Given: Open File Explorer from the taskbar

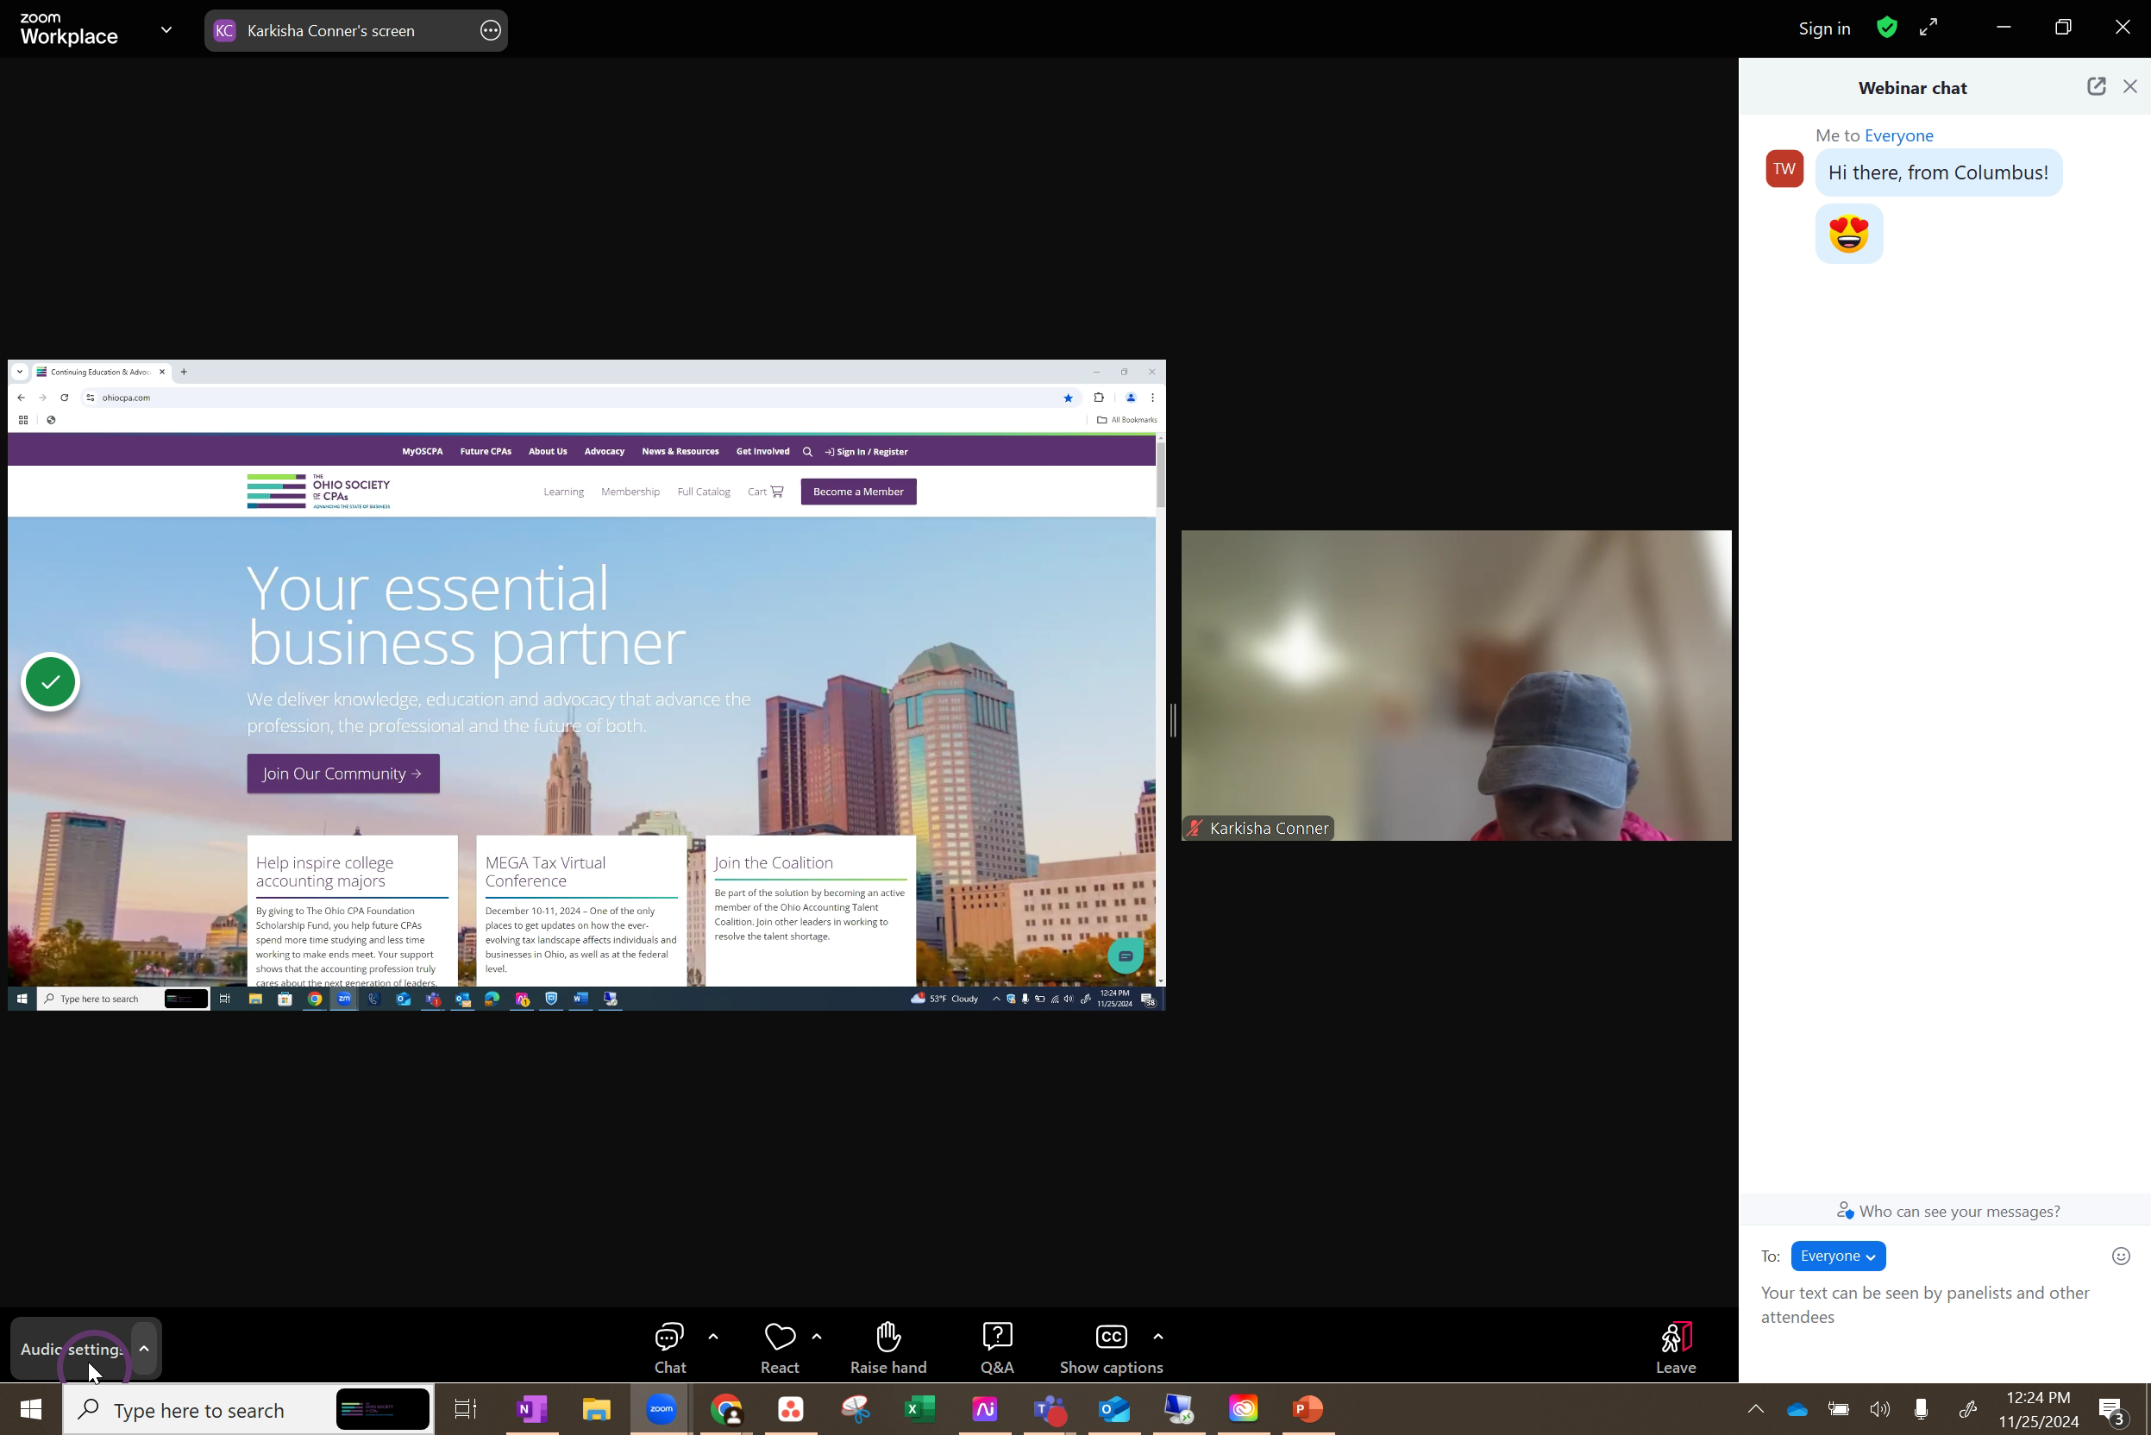Looking at the screenshot, I should tap(597, 1409).
